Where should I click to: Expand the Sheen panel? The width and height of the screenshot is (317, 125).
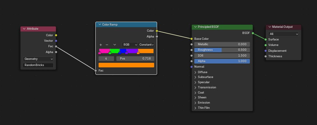[x=195, y=97]
